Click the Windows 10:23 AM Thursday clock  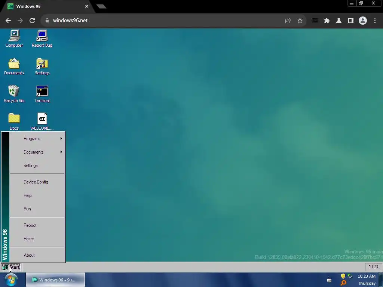[x=367, y=280]
